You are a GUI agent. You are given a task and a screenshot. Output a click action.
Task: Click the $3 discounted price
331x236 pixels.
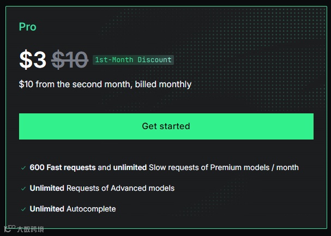coord(33,60)
